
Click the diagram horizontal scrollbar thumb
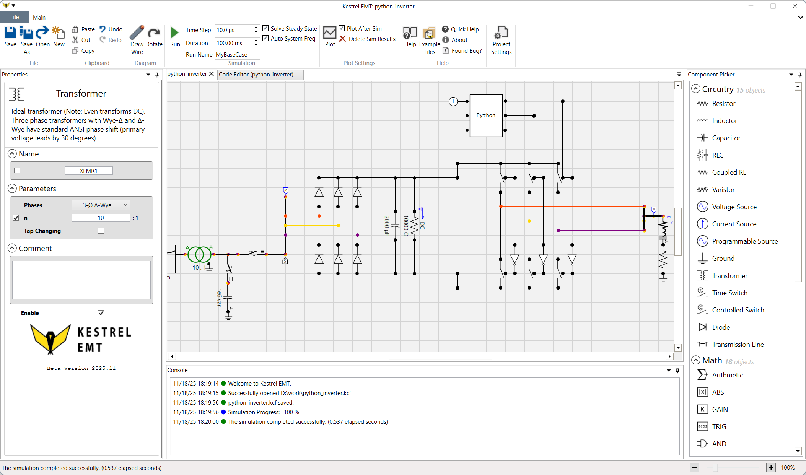click(x=440, y=356)
